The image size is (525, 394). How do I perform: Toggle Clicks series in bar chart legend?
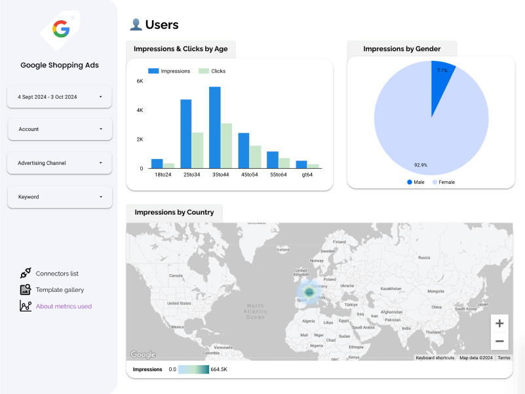tap(212, 71)
